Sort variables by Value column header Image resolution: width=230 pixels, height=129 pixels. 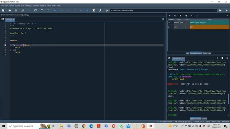210,19
